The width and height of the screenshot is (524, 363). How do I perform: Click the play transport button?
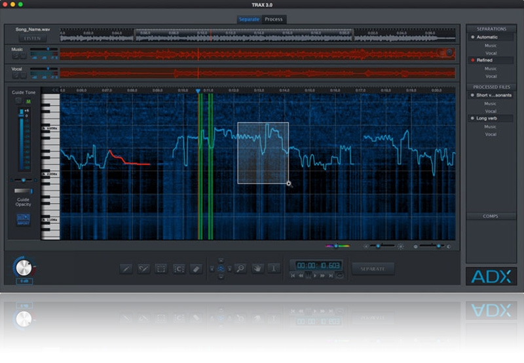pos(315,275)
